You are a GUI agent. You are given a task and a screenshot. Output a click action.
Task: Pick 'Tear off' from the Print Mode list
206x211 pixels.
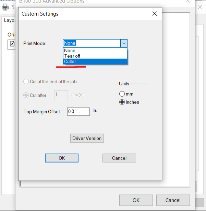[x=95, y=56]
